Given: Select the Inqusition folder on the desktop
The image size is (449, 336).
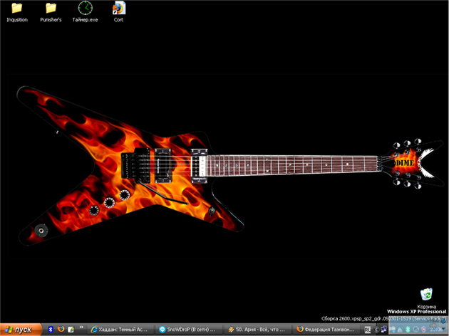Looking at the screenshot, I should pyautogui.click(x=17, y=12).
